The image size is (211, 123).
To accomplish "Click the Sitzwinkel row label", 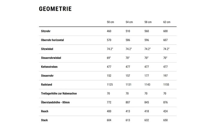I will click(47, 49).
